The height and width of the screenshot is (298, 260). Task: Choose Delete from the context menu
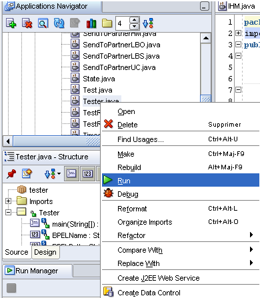point(181,125)
